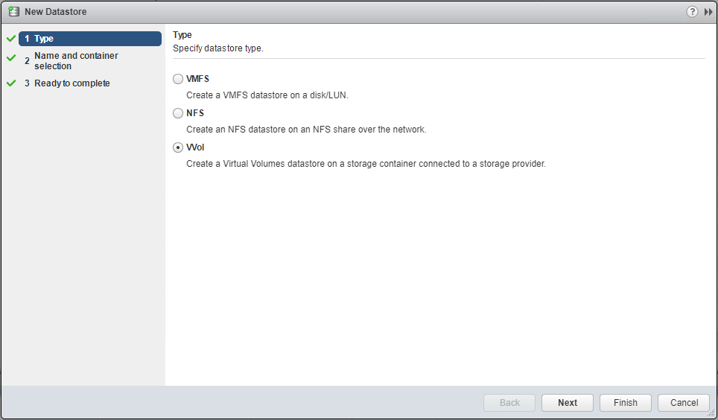718x420 pixels.
Task: Click the New Datastore title text
Action: (x=57, y=12)
